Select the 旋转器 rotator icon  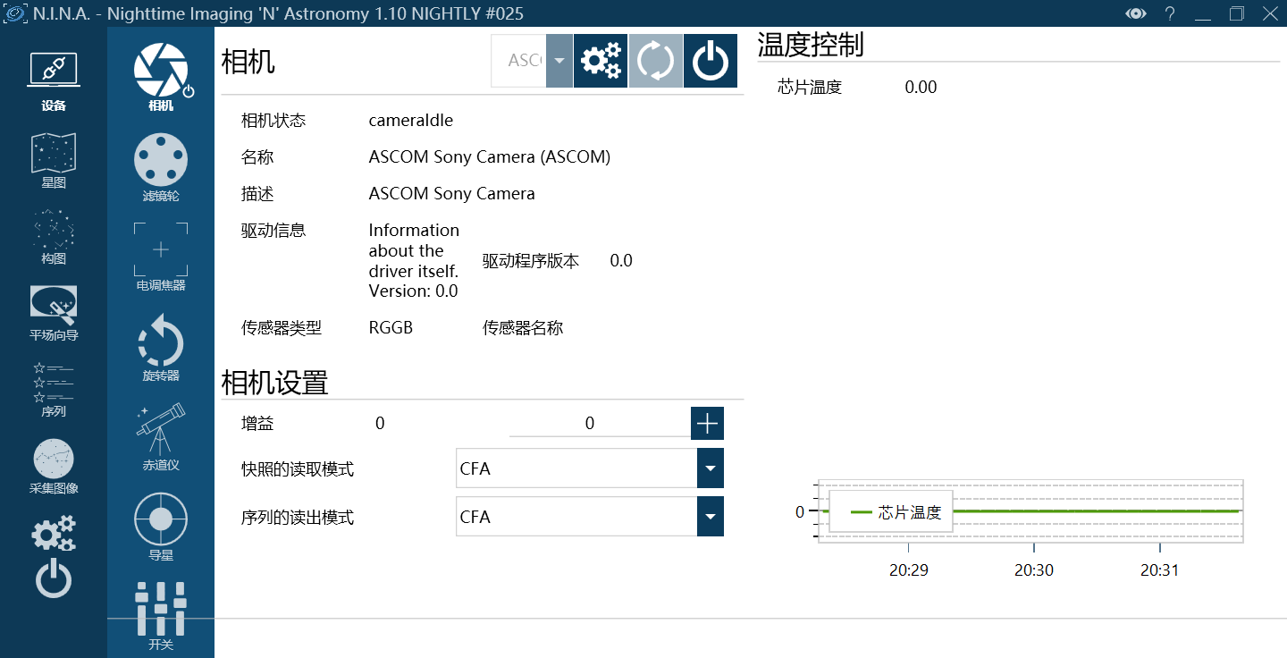point(161,347)
